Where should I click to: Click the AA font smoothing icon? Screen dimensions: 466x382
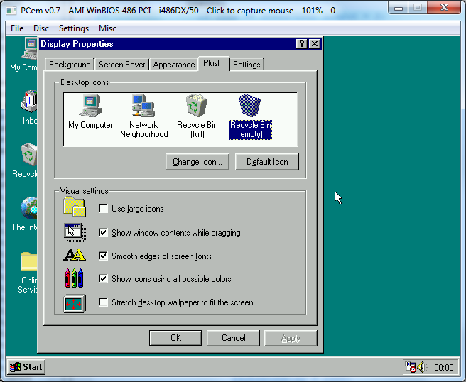tap(75, 255)
